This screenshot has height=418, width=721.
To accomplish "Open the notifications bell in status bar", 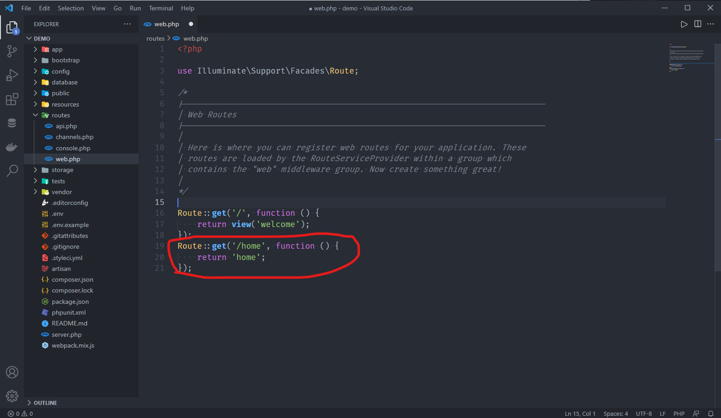I will pyautogui.click(x=711, y=413).
